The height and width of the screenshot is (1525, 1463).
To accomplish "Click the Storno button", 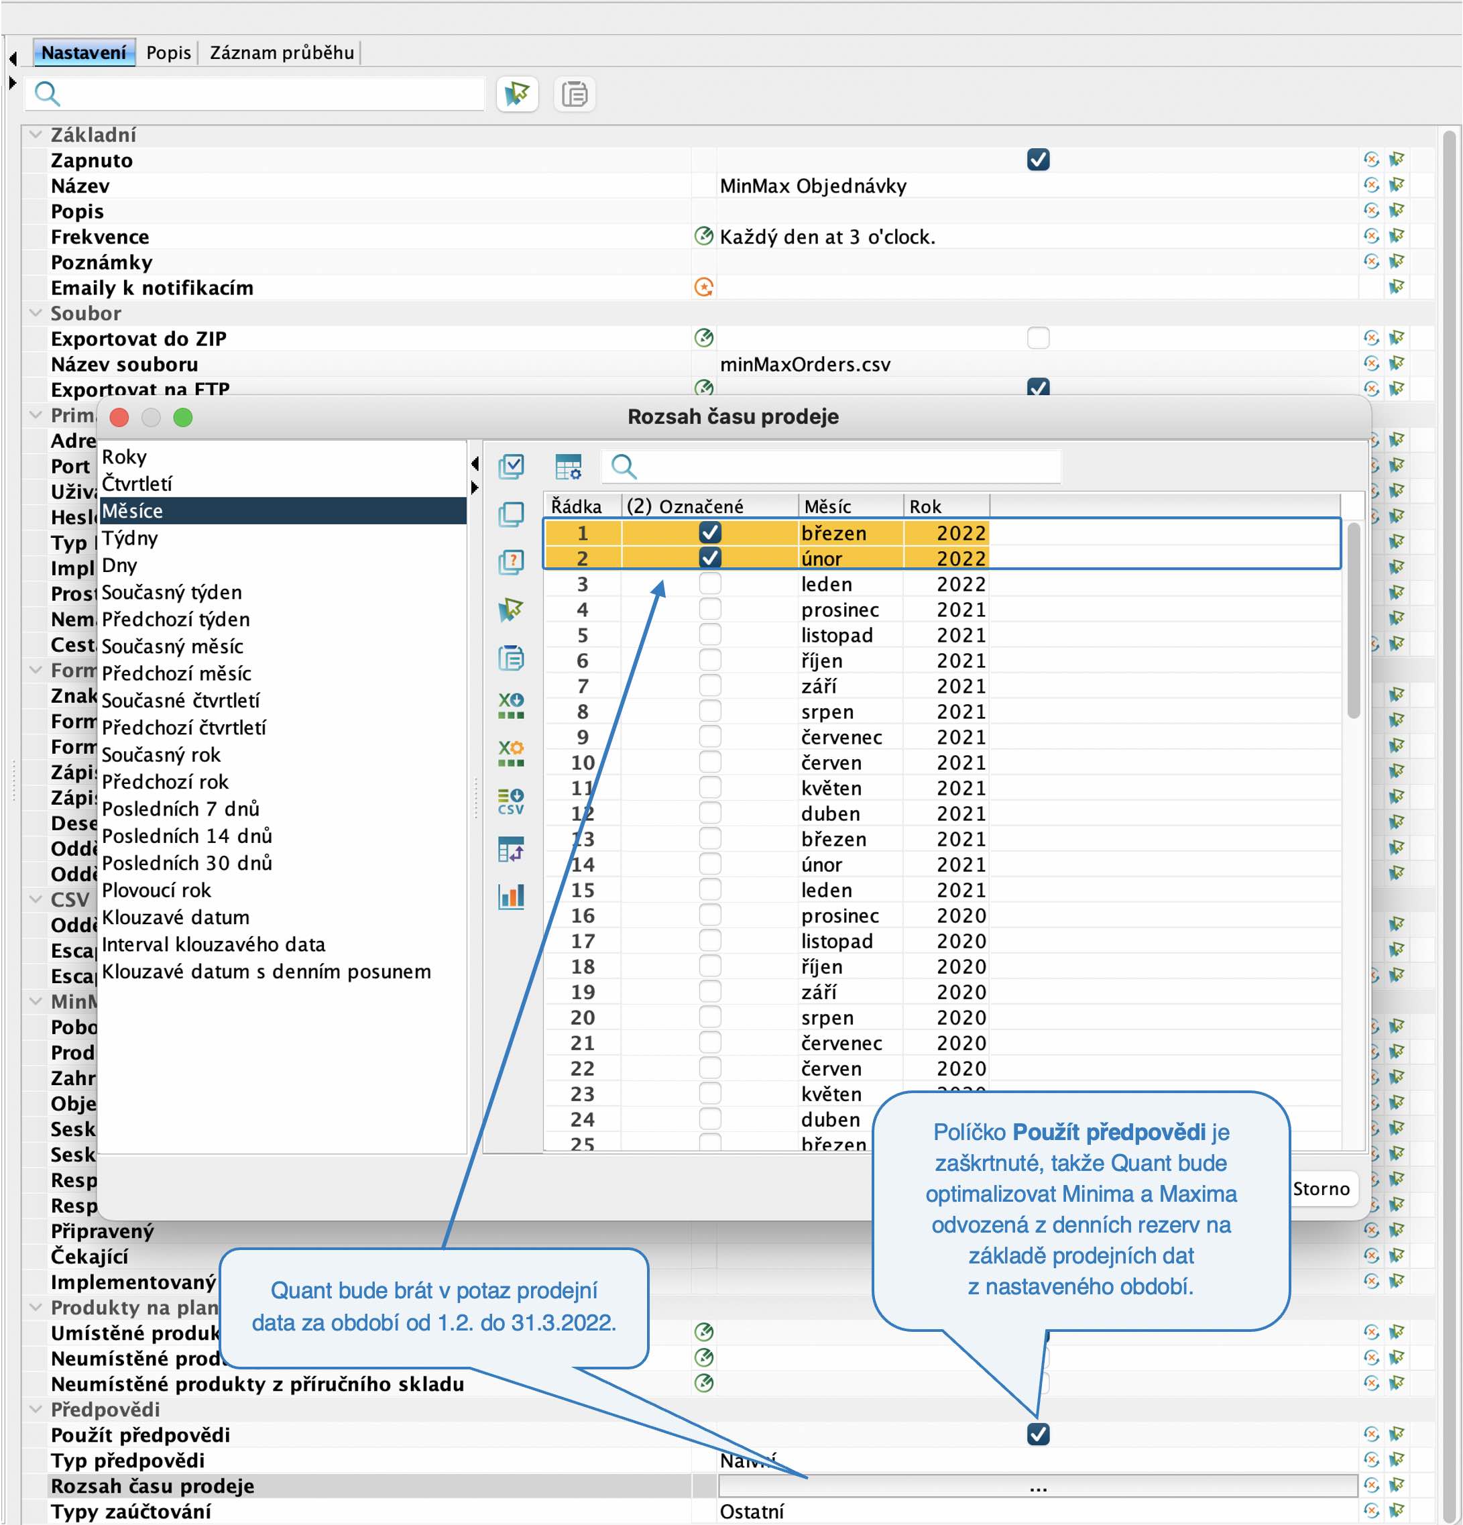I will click(1321, 1189).
